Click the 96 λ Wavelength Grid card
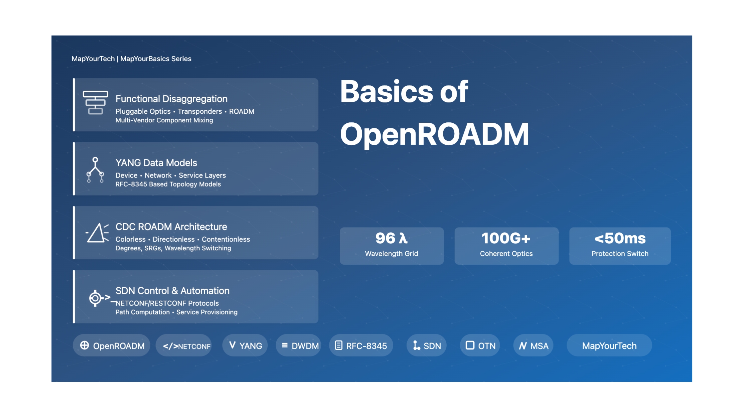The image size is (746, 419). (x=391, y=246)
